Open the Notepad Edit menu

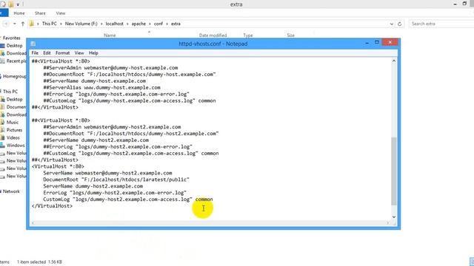tap(47, 52)
